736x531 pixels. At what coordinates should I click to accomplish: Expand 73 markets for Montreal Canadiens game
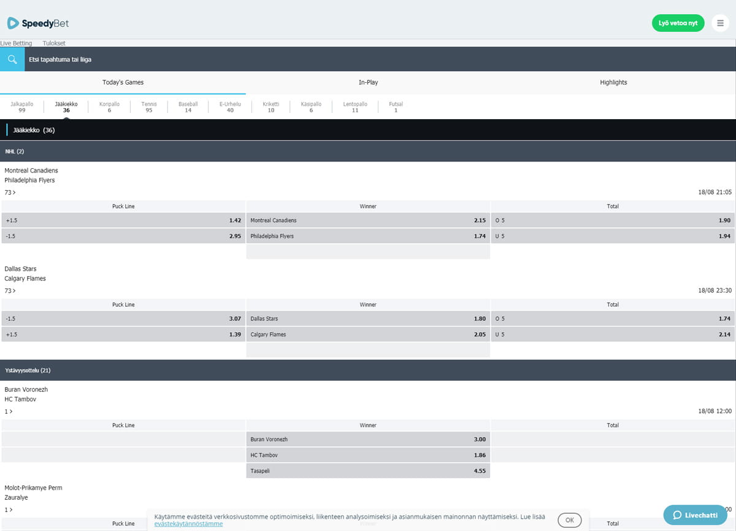[10, 192]
